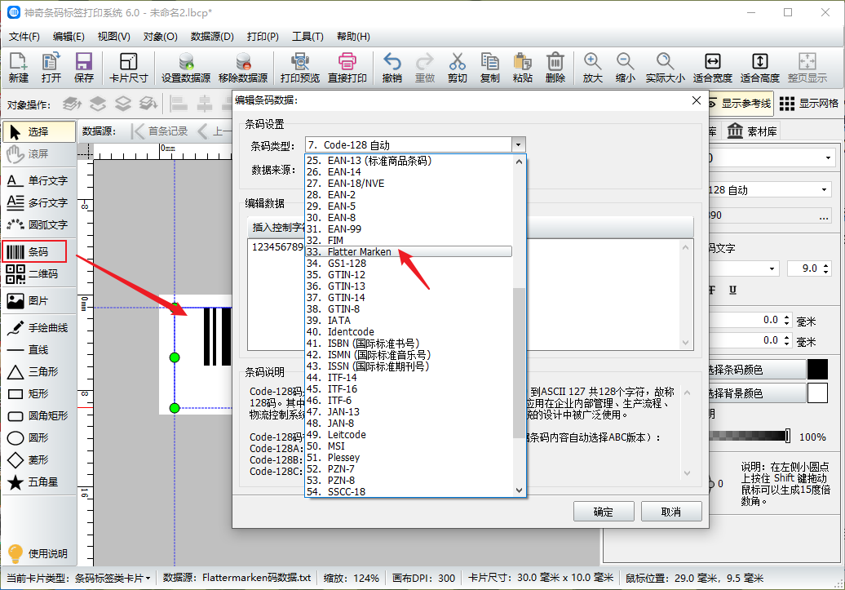
Task: Open a file with 打开 icon
Action: 51,68
